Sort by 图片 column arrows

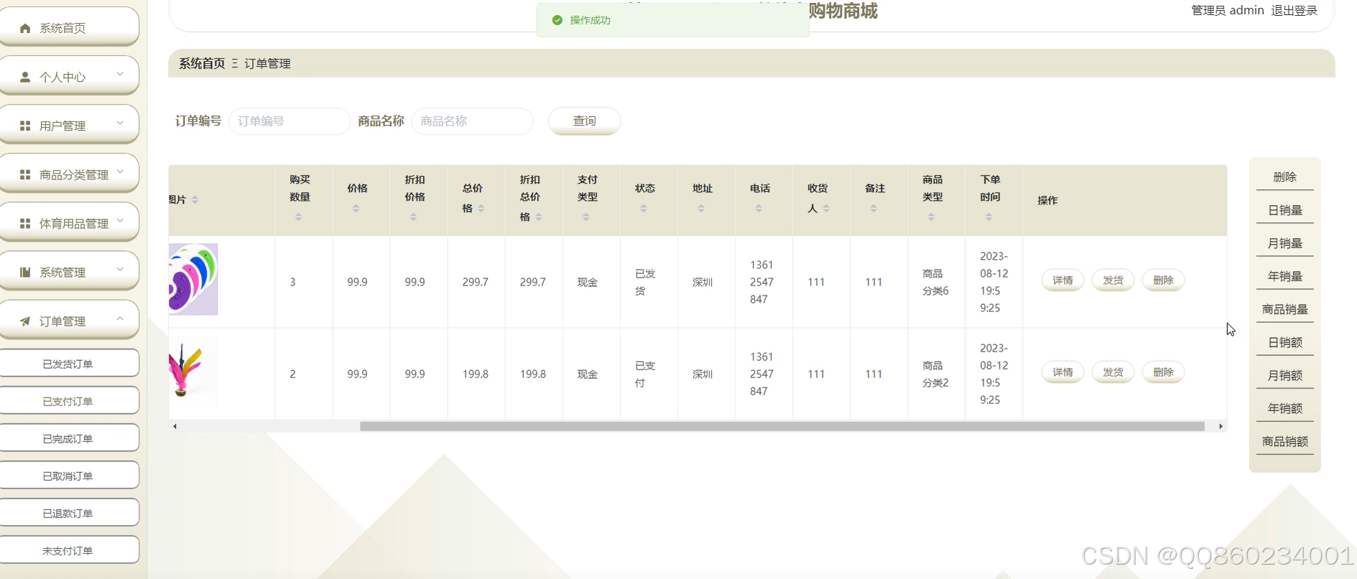195,199
